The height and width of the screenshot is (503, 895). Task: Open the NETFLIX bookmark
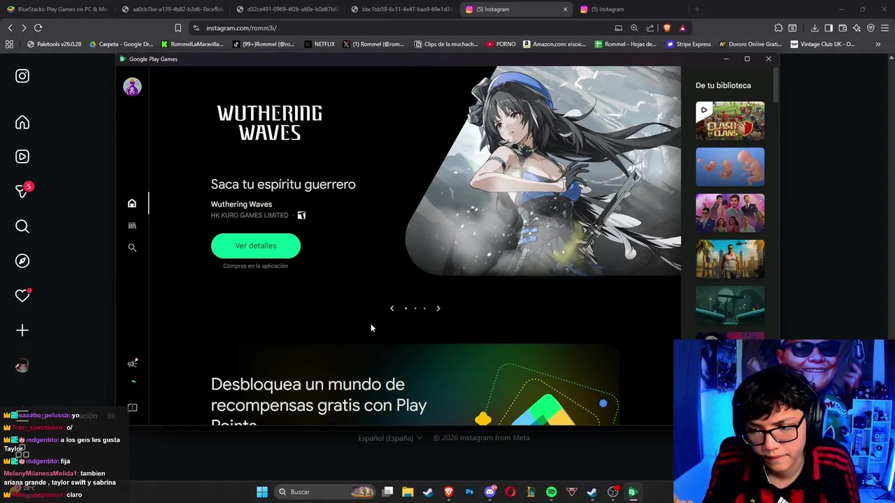[320, 44]
